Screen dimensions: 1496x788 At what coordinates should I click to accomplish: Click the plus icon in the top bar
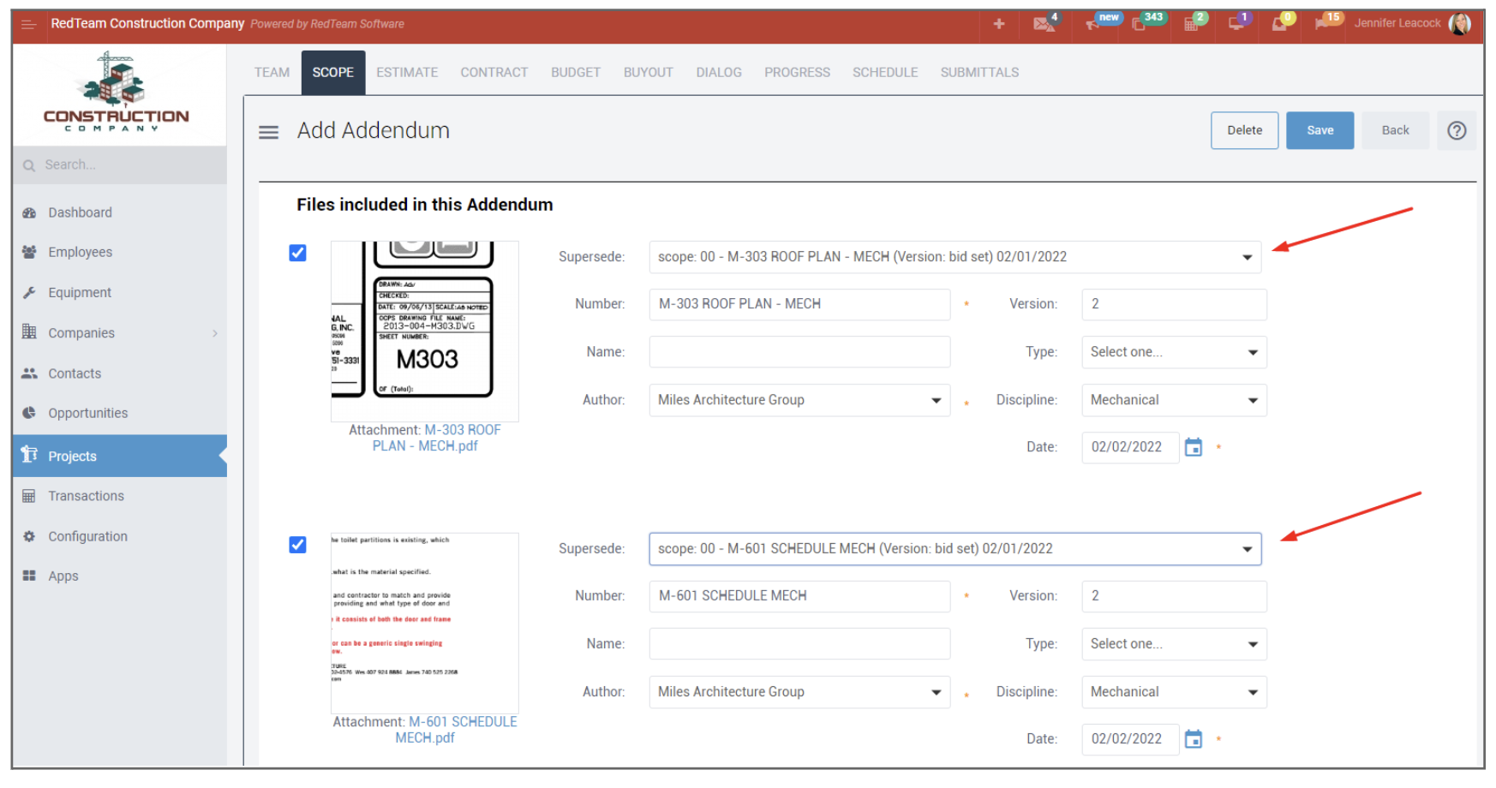(x=998, y=24)
